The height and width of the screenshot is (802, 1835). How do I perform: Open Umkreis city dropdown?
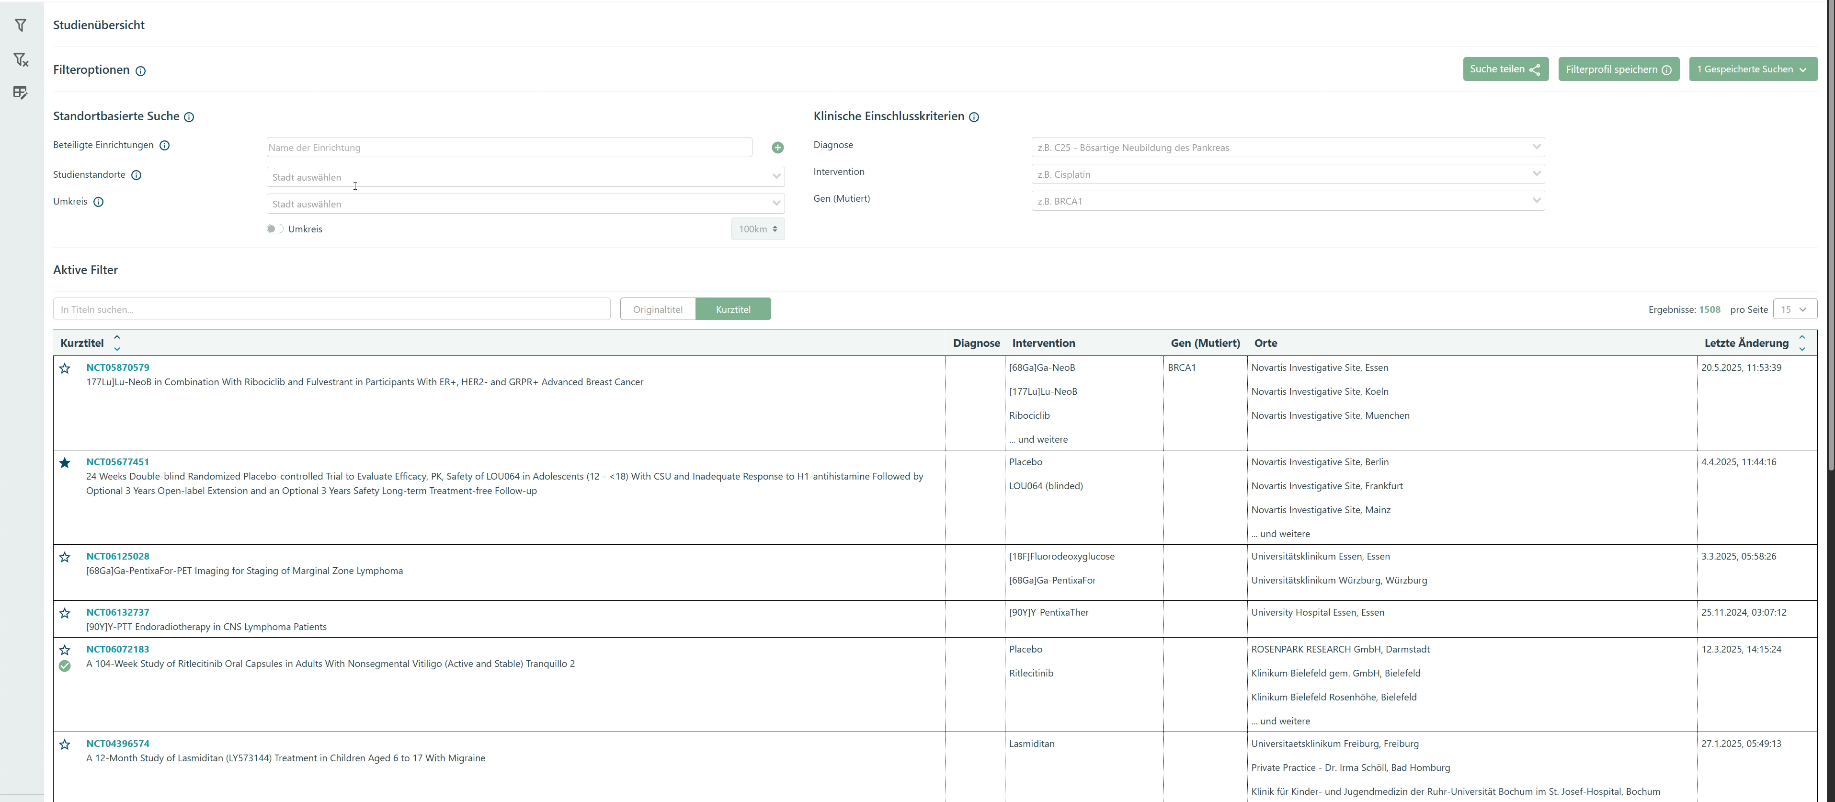pyautogui.click(x=526, y=204)
